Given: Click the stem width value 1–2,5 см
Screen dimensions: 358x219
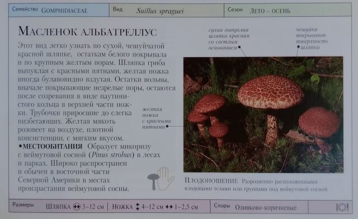Looking at the screenshot, I should (x=186, y=207).
